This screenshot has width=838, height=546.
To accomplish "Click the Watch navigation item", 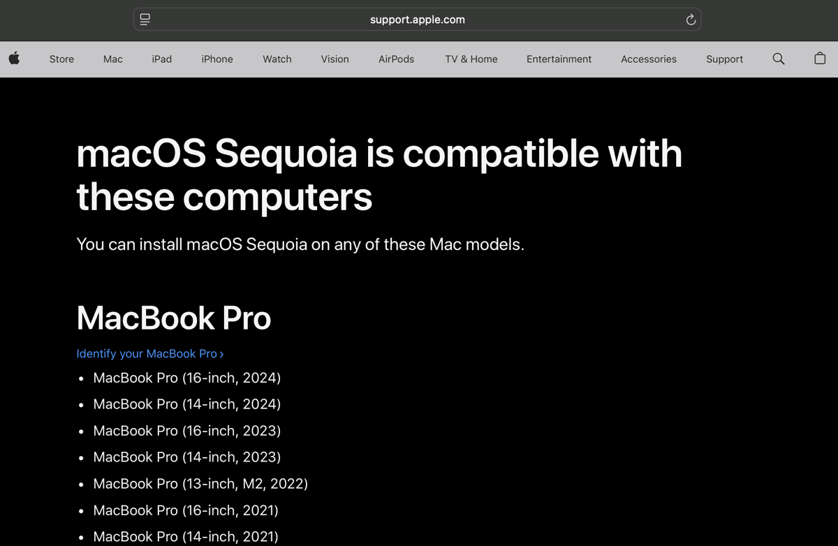I will pos(277,59).
